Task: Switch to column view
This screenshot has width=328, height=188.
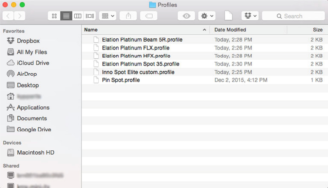Action: point(78,16)
